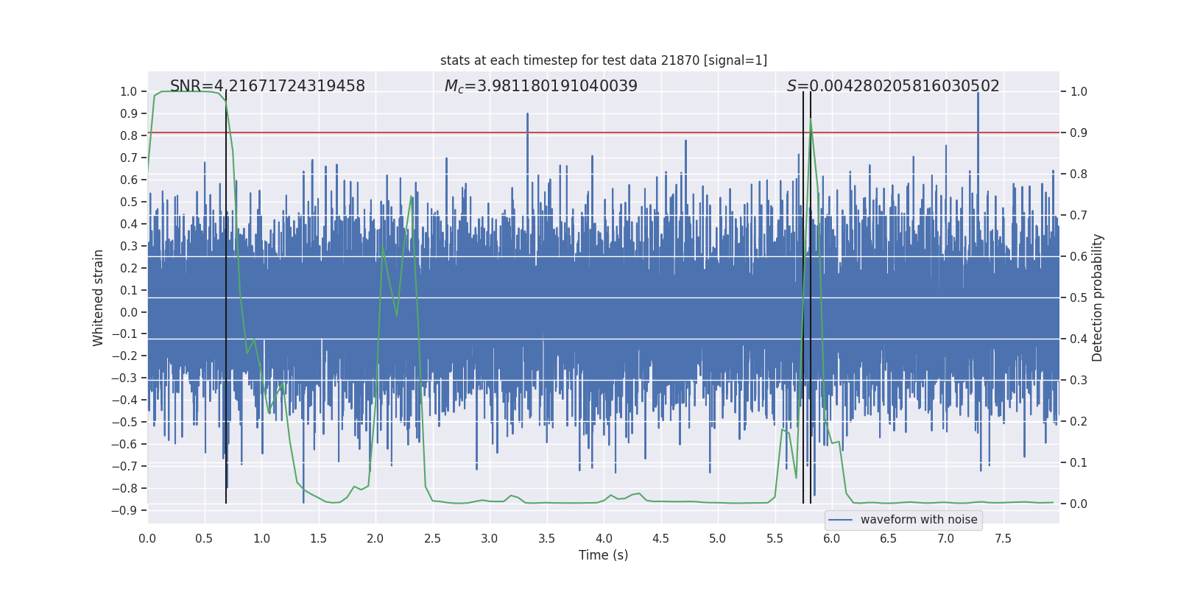Click the blue line sample in the legend
Screen dimensions: 1178x589
841,520
